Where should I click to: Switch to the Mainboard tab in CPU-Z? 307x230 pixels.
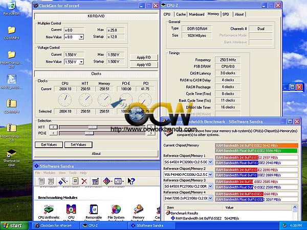(x=196, y=14)
